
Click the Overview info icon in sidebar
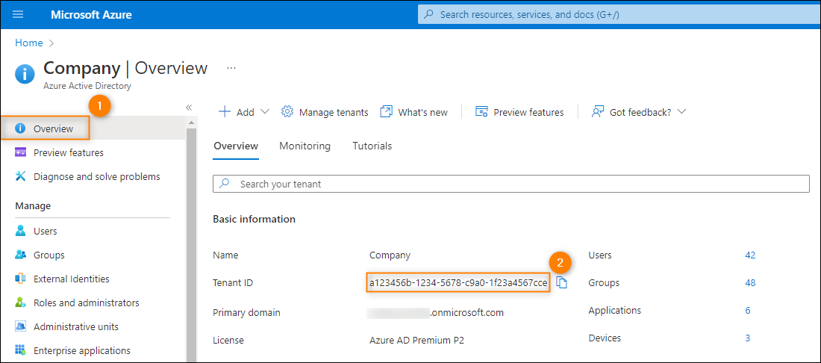[20, 128]
